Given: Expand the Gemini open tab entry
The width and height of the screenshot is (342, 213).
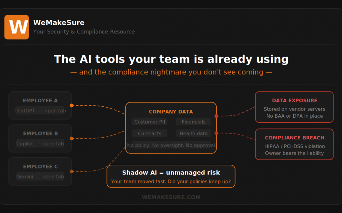Looking at the screenshot, I should point(40,176).
